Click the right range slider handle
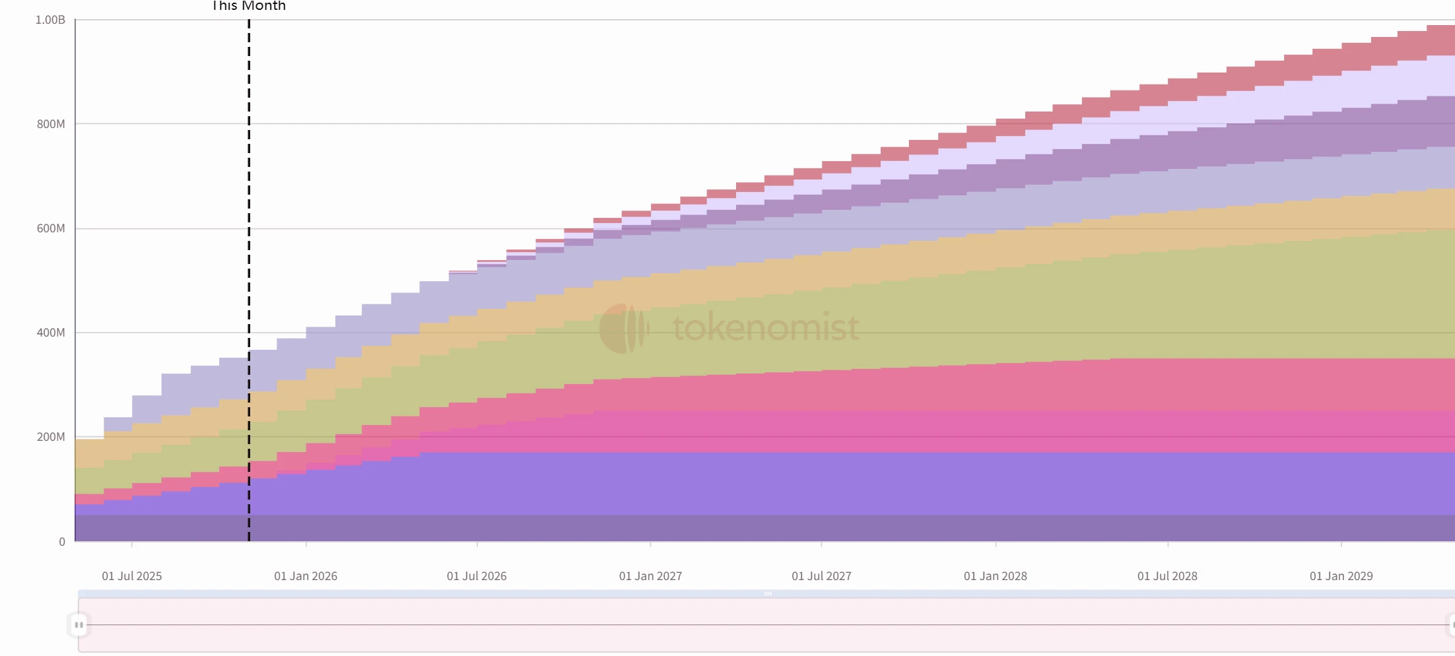 (1451, 624)
